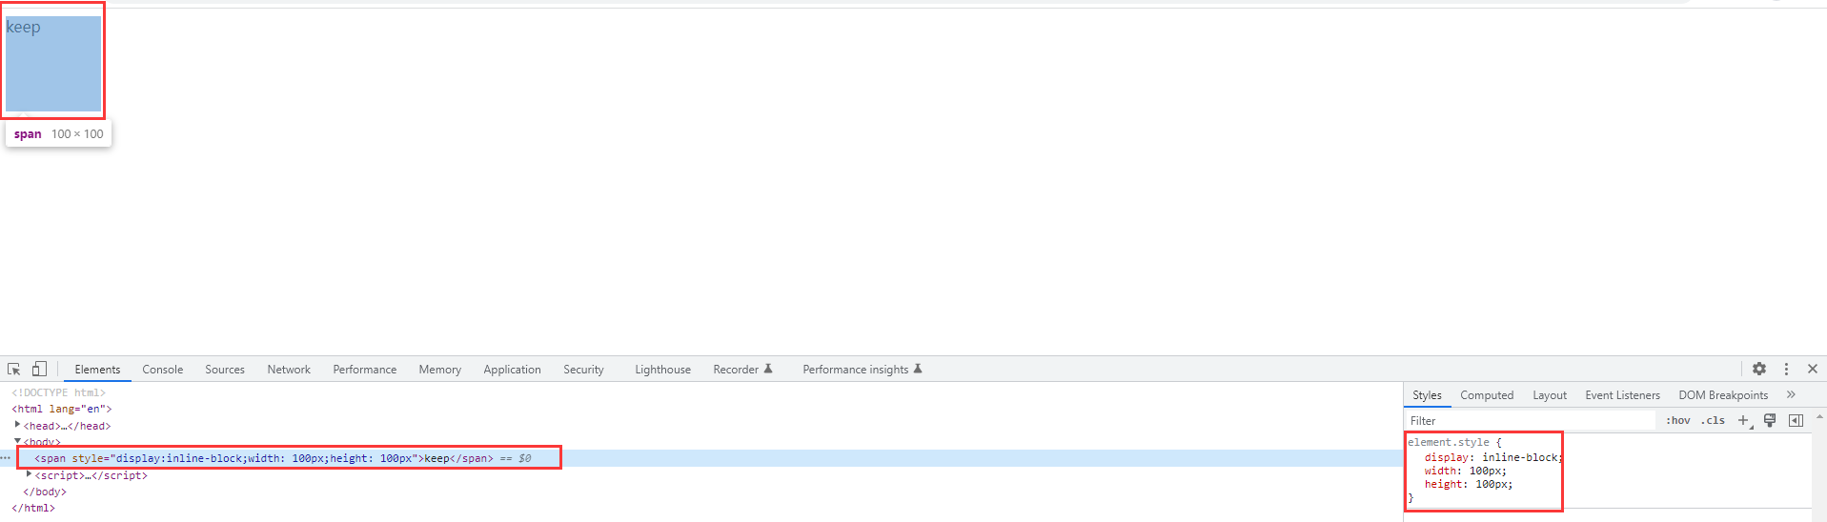This screenshot has width=1827, height=522.
Task: Open the Recorder tab
Action: click(742, 370)
